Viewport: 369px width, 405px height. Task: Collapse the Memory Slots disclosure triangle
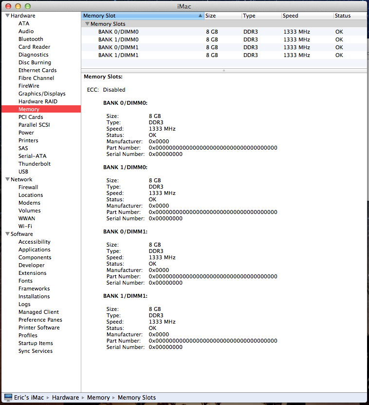pos(88,24)
